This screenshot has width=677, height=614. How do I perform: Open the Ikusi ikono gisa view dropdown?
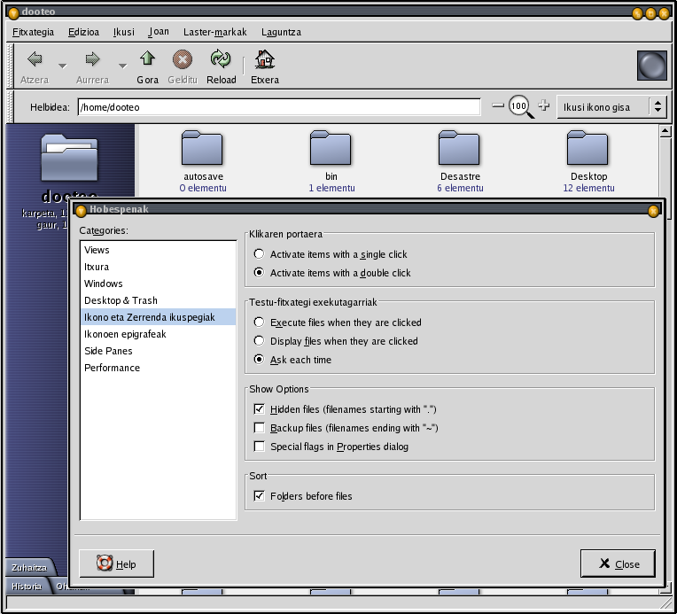tap(611, 107)
